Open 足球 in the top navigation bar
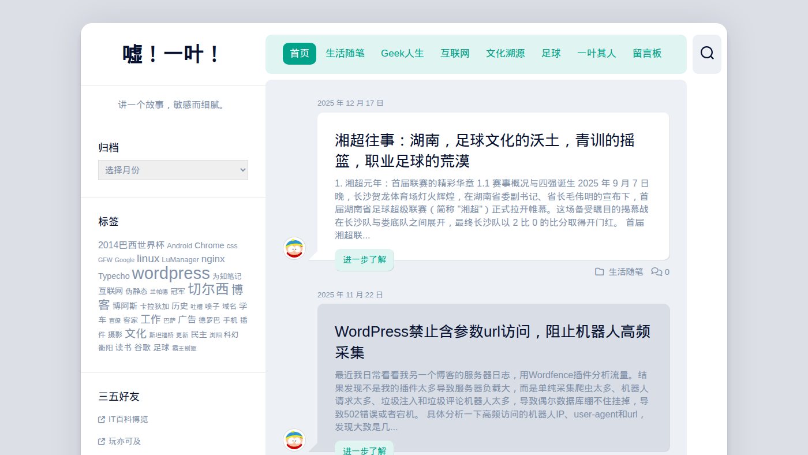The height and width of the screenshot is (455, 808). point(551,54)
